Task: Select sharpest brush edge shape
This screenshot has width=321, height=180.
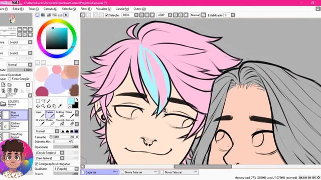Action: point(63,131)
